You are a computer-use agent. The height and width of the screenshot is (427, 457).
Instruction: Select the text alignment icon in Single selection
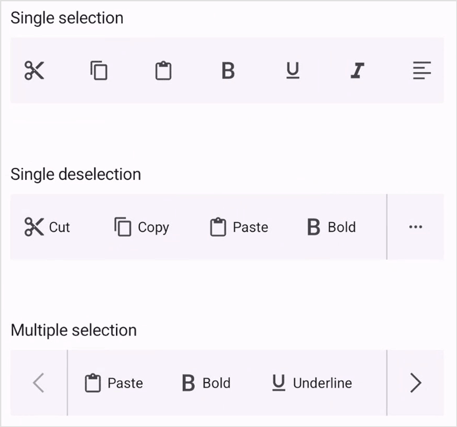pos(421,71)
